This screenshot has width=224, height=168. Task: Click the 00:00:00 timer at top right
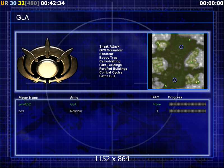coord(212,3)
